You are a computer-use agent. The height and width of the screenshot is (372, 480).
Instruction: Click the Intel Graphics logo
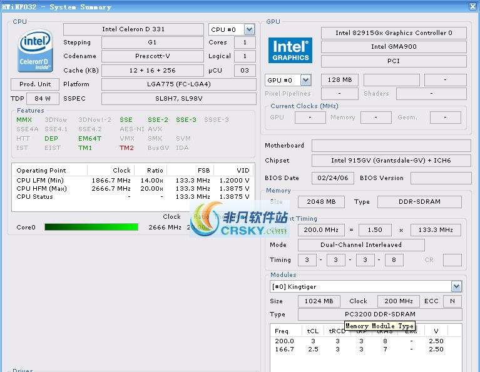tap(290, 50)
